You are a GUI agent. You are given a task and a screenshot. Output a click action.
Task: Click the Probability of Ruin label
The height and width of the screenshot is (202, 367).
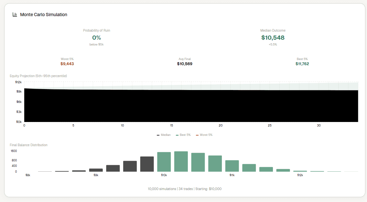pos(96,30)
